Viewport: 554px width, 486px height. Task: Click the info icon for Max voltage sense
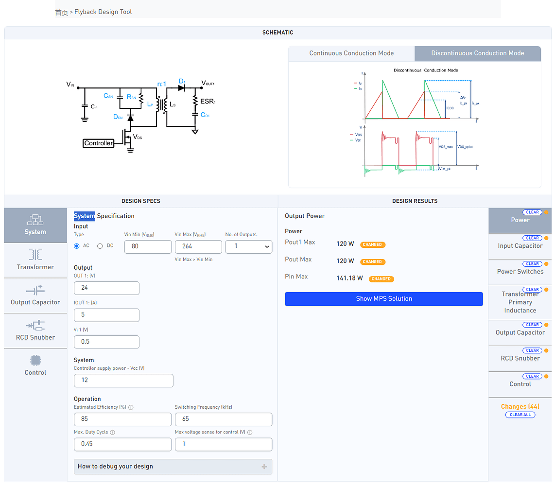point(250,432)
